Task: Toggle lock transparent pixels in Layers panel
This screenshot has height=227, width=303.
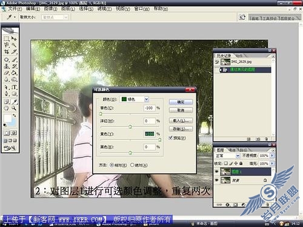Action: [x=226, y=163]
